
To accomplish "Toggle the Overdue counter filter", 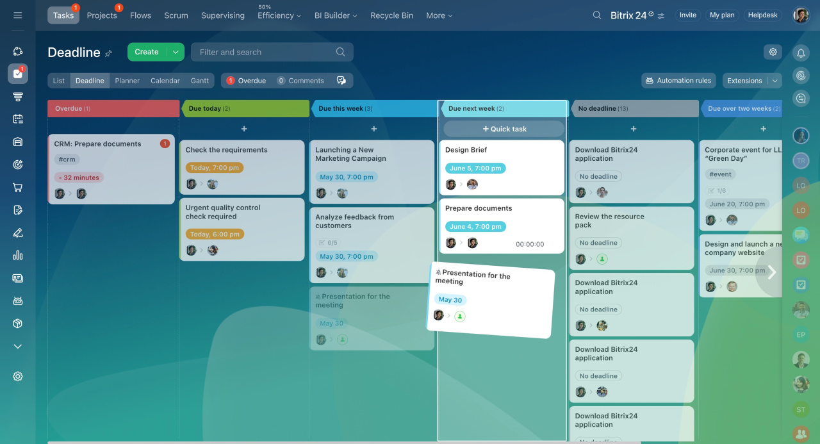I will coord(246,81).
